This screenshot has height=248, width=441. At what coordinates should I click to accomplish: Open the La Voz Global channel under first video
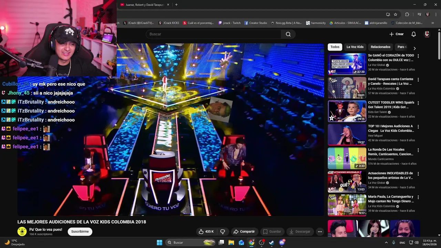pos(377,65)
